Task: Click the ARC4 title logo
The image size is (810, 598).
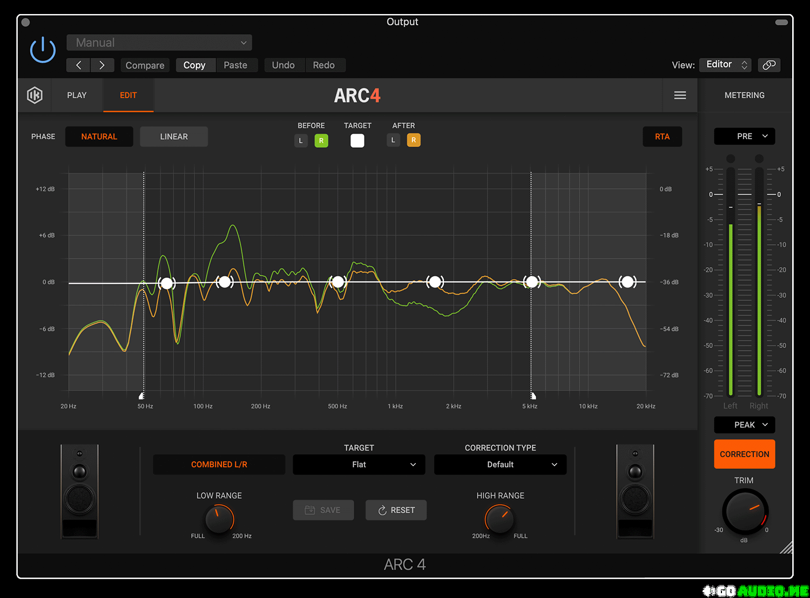Action: click(357, 96)
